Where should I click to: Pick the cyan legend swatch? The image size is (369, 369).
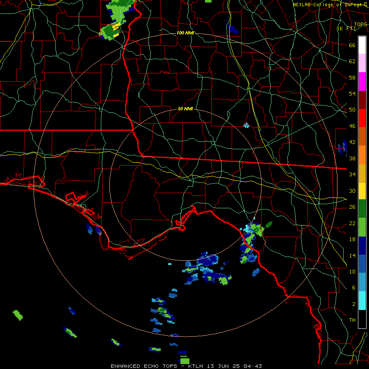point(362,301)
